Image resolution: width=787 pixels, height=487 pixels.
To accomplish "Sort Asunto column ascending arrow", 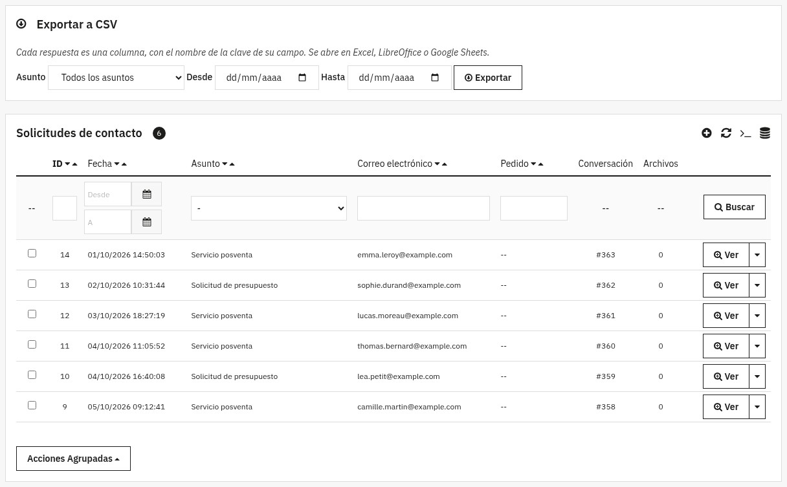I will (x=232, y=164).
